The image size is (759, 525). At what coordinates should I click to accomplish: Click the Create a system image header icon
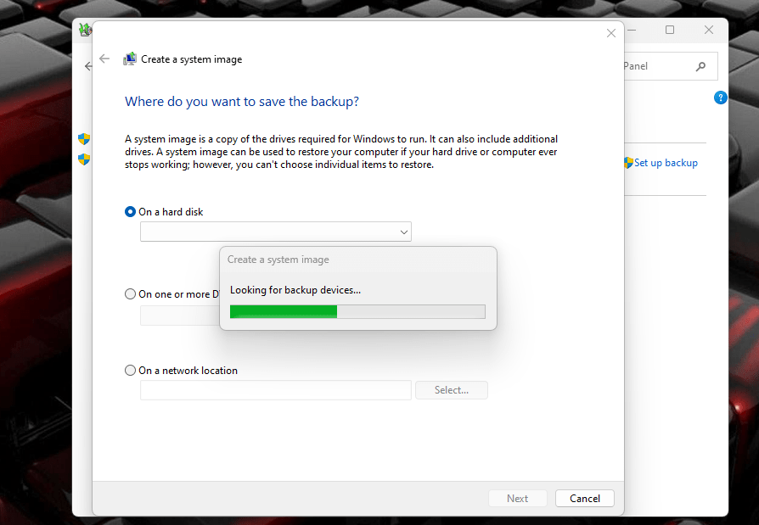pyautogui.click(x=129, y=59)
